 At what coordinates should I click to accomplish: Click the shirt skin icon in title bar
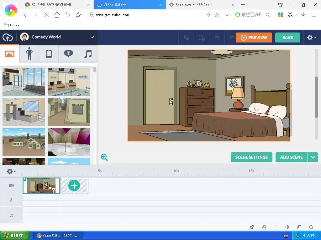click(281, 5)
